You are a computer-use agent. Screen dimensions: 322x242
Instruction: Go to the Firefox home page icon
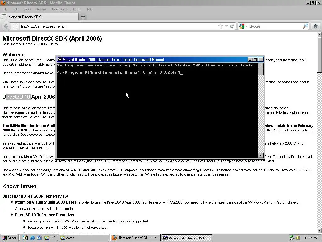coord(316,26)
